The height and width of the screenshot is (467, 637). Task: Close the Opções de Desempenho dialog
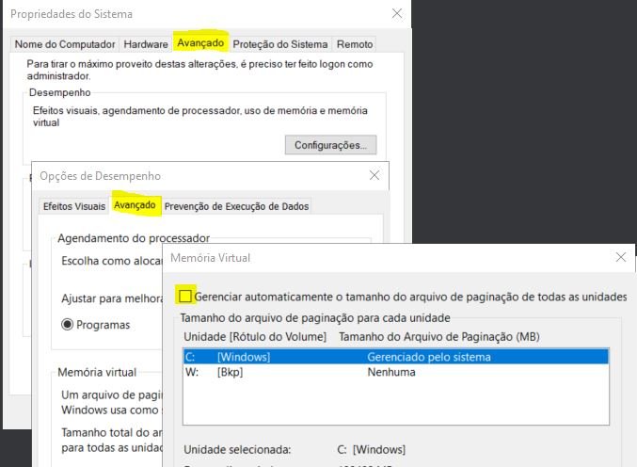pos(374,175)
